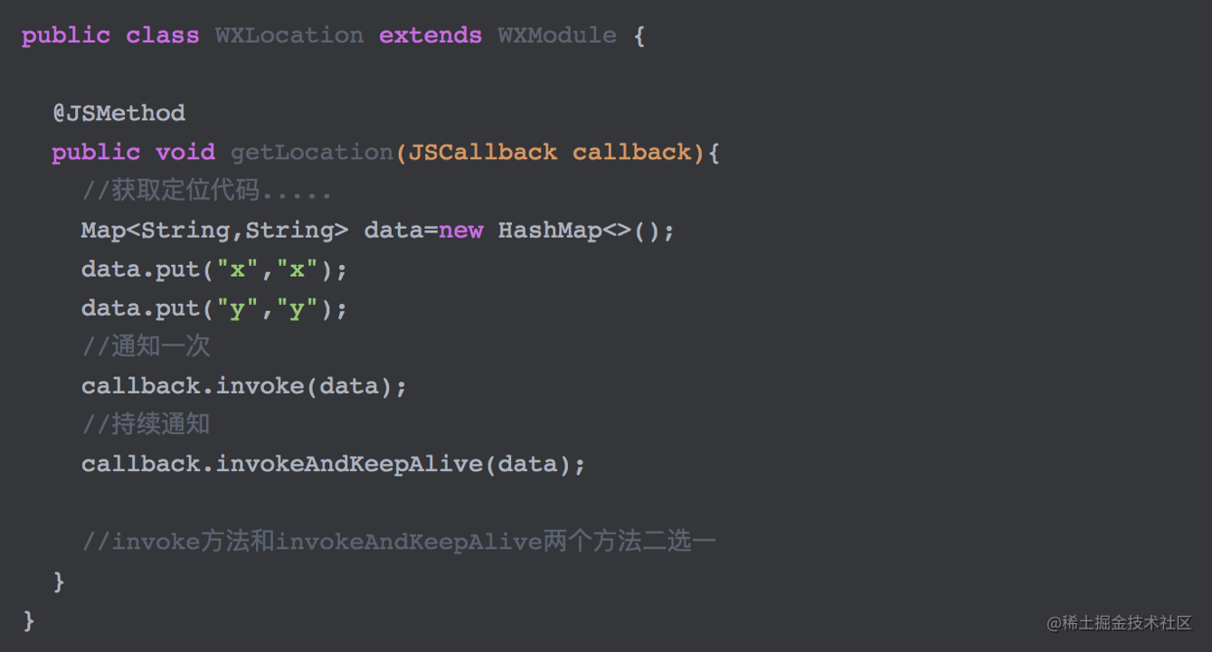Screen dimensions: 1212x652
Task: Click the data.put("y","y") line
Action: (x=214, y=307)
